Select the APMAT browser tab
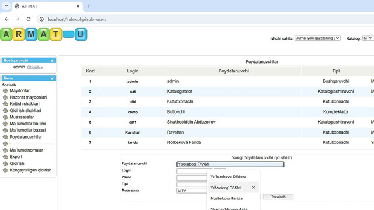 pyautogui.click(x=47, y=6)
